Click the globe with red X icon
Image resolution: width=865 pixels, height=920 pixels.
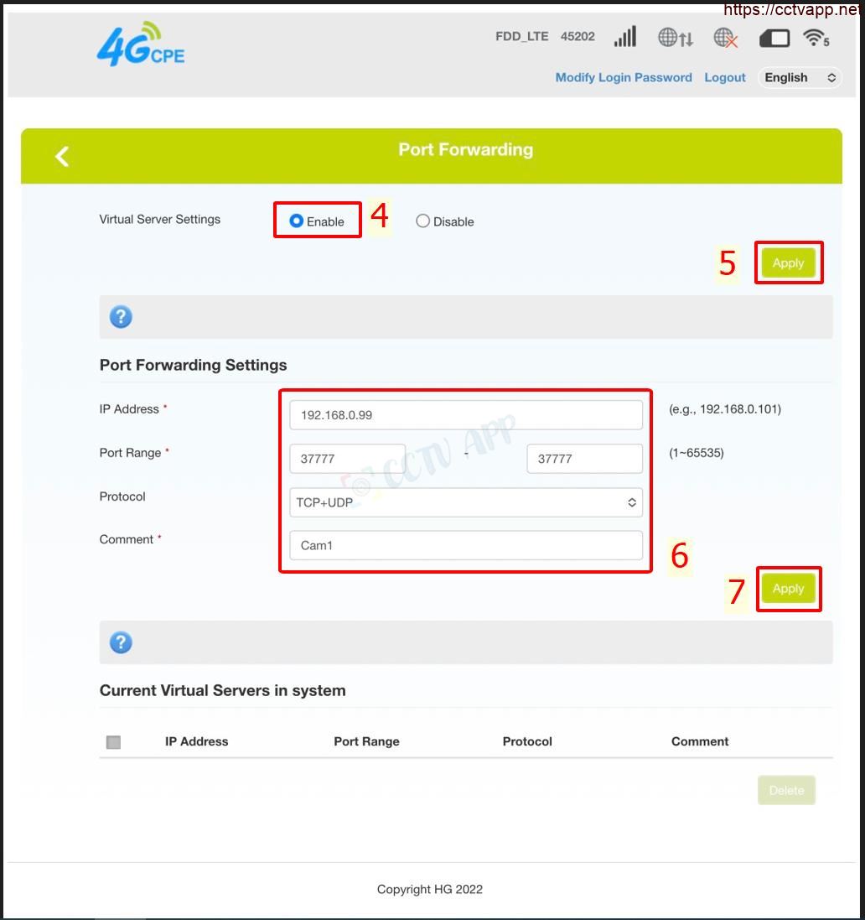(x=726, y=38)
